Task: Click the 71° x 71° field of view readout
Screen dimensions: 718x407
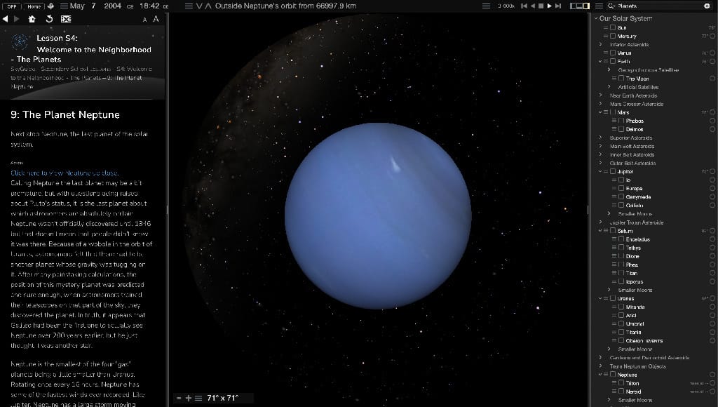Action: 222,398
